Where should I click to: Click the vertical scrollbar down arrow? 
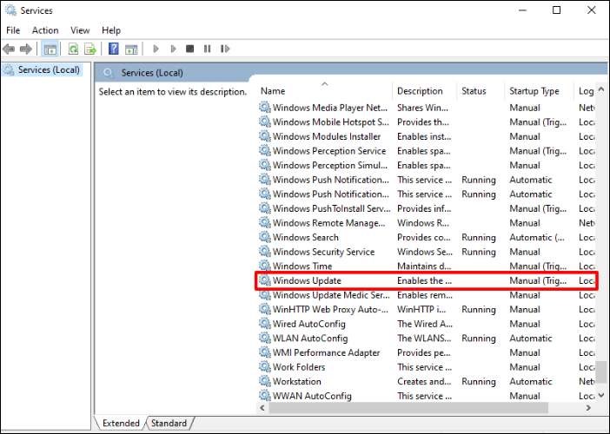coord(601,393)
